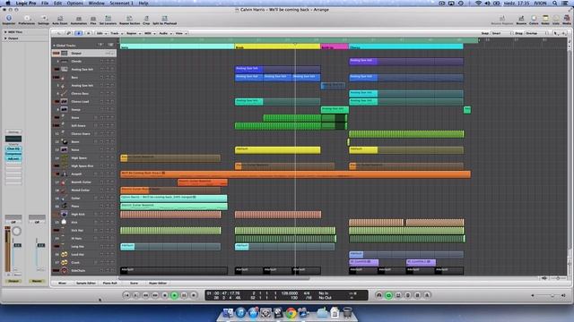This screenshot has width=574, height=322.
Task: Open the Hyper Editor tab
Action: (x=158, y=283)
